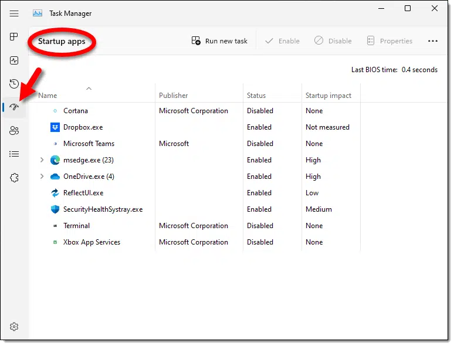Open the Services page in sidebar
Screen dimensions: 454x346
pos(14,178)
